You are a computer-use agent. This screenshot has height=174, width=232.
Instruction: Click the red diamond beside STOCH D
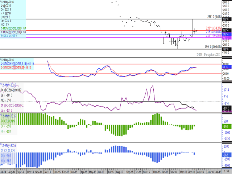[2, 67]
